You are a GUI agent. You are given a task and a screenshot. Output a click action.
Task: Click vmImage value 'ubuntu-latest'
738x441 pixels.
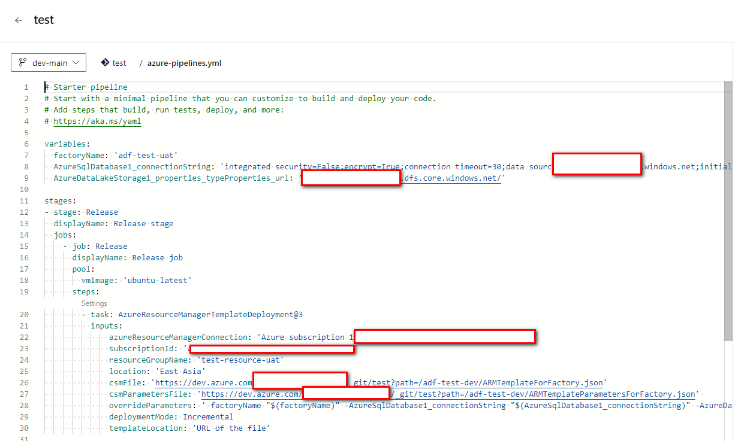[x=157, y=280]
